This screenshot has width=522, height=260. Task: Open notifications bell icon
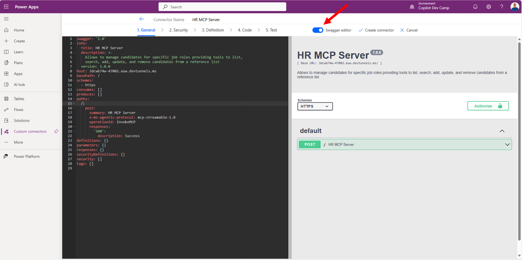pos(475,7)
